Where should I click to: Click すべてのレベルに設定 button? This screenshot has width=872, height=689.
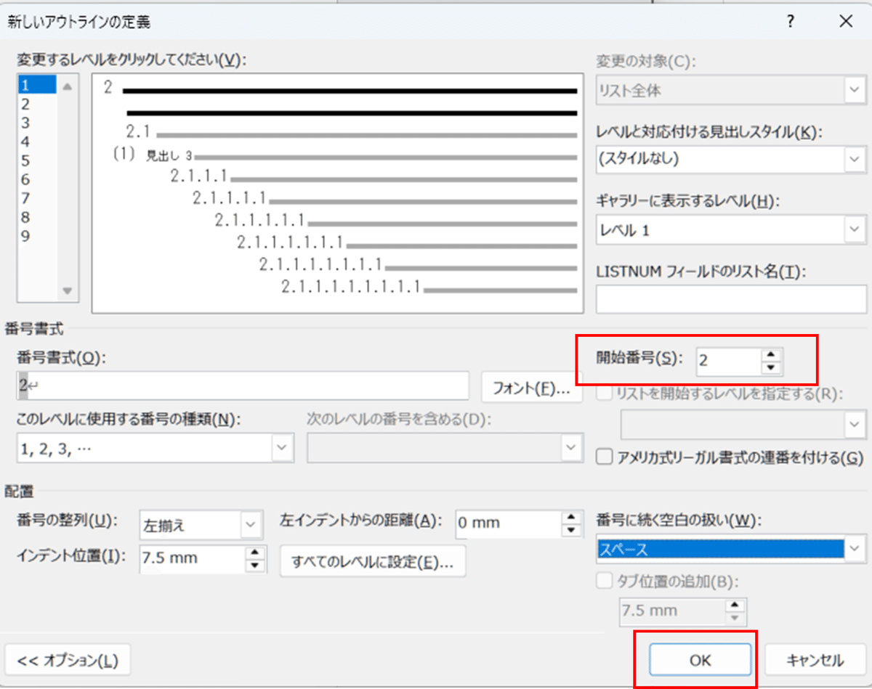372,560
